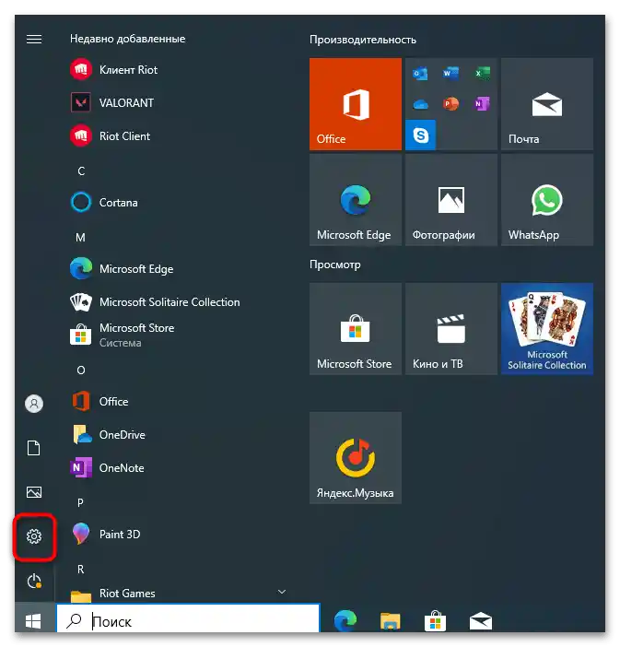Open Riot Client in the app list
Viewport: 620px width, 647px height.
(111, 136)
